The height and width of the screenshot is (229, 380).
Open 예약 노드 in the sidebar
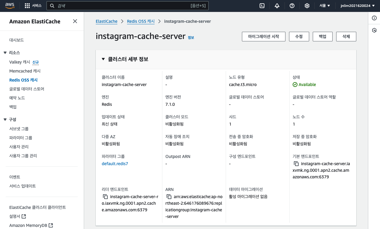17,98
